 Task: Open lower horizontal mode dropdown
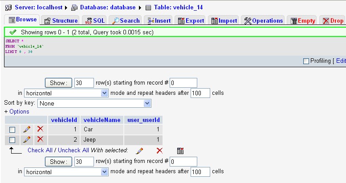(66, 172)
